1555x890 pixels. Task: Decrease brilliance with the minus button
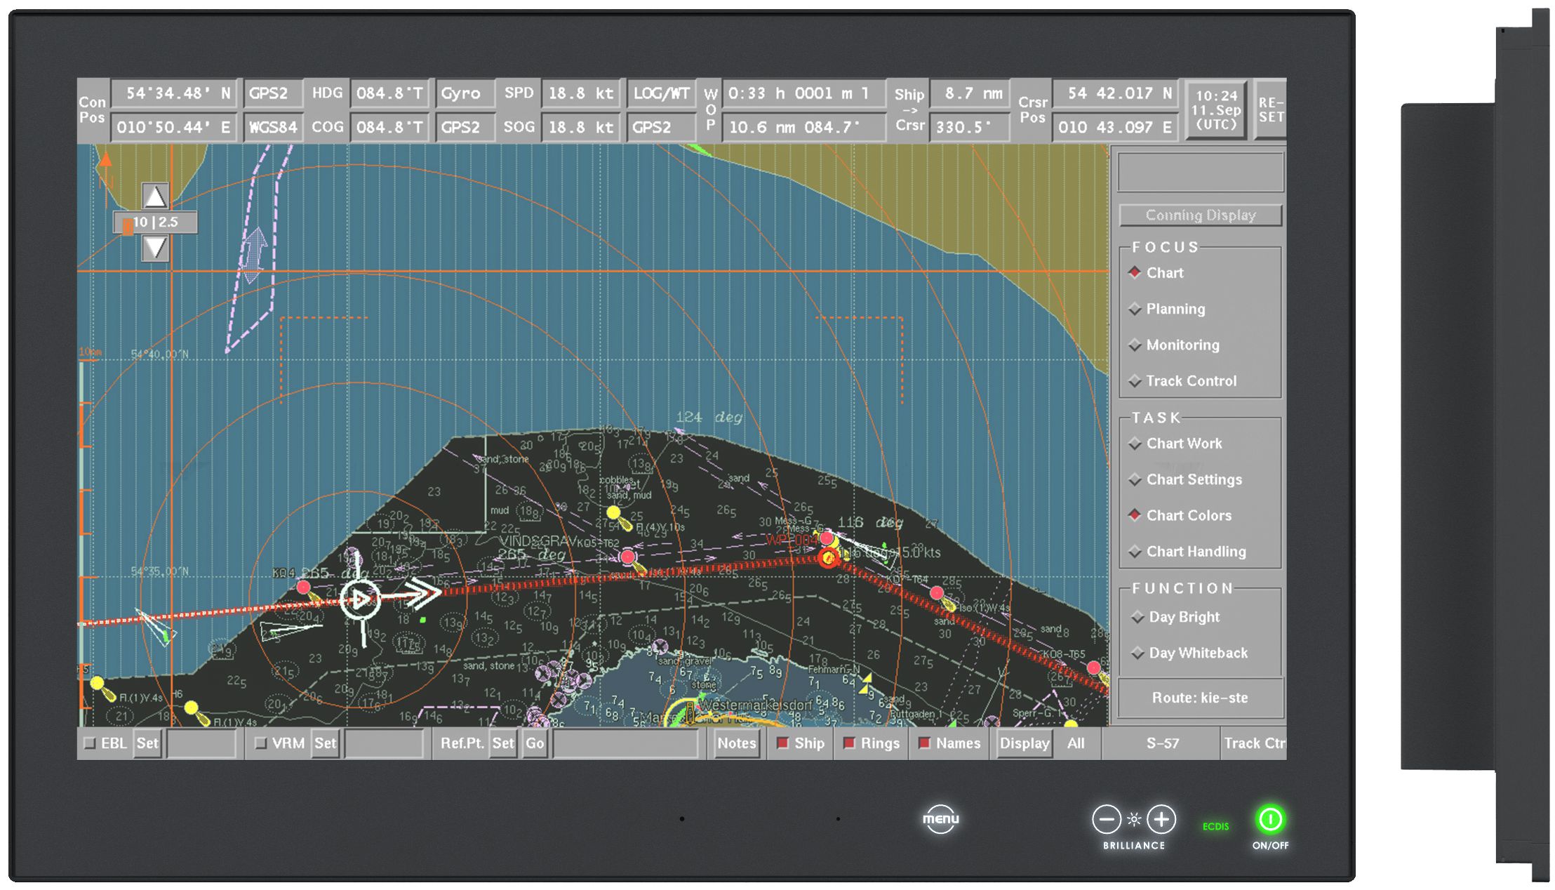pyautogui.click(x=1106, y=819)
